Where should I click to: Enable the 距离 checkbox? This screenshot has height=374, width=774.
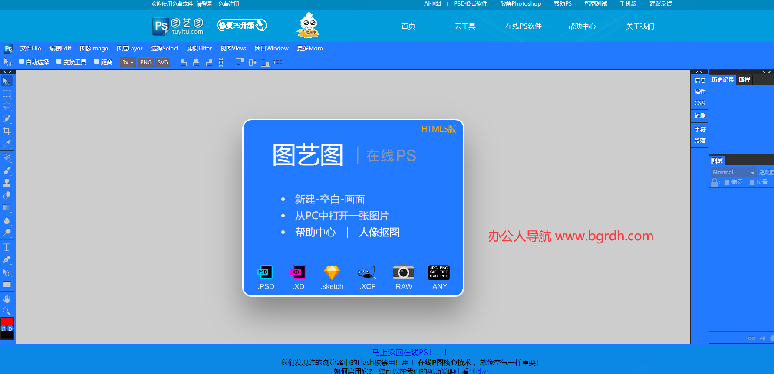click(96, 62)
